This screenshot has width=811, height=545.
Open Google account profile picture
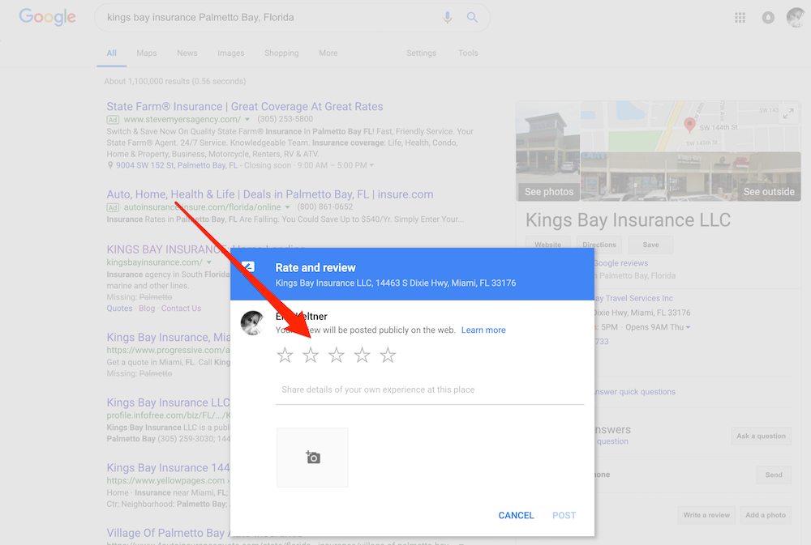(796, 17)
